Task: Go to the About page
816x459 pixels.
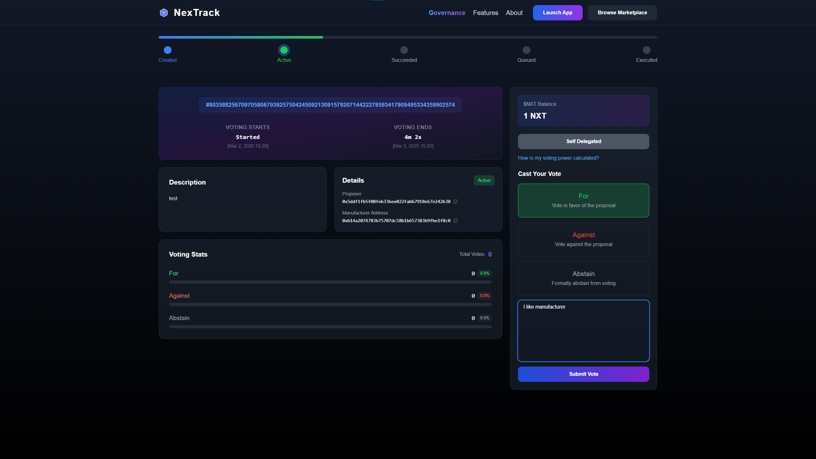Action: 514,13
